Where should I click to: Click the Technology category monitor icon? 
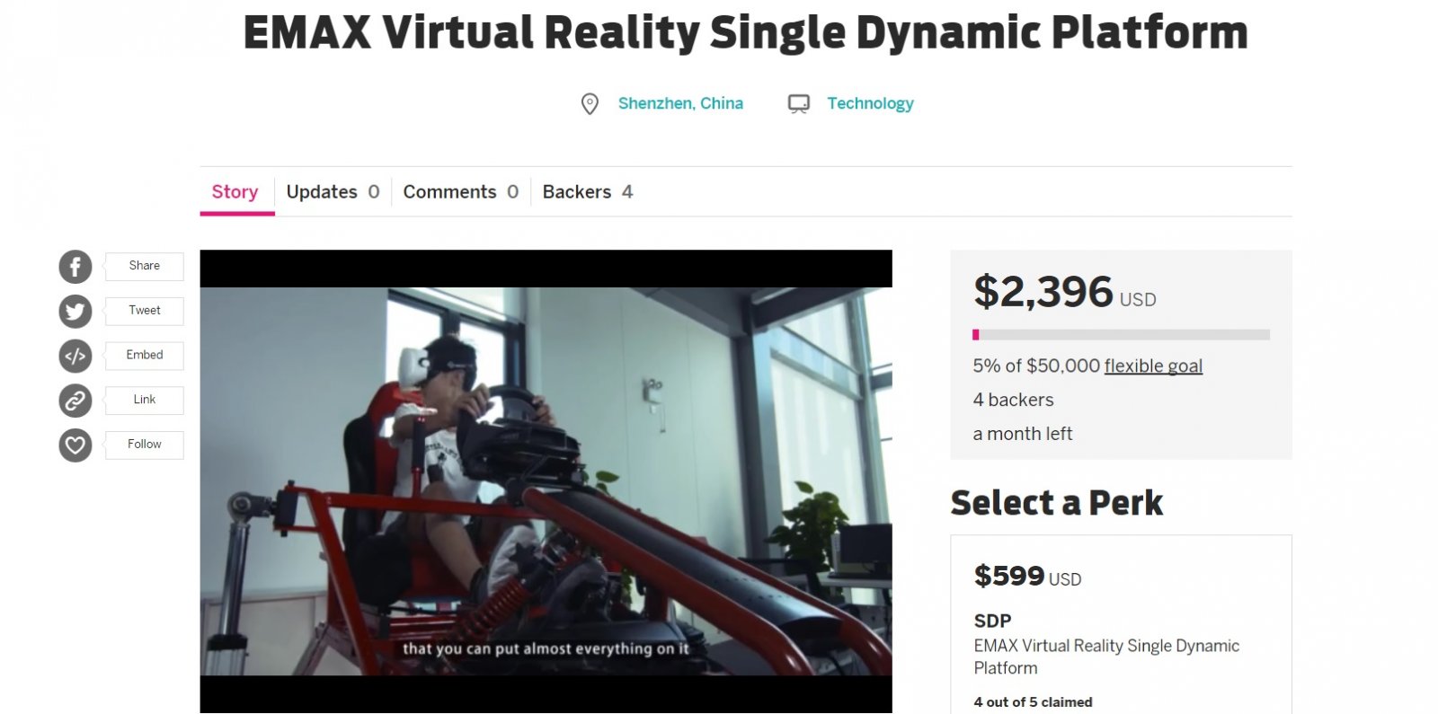799,104
